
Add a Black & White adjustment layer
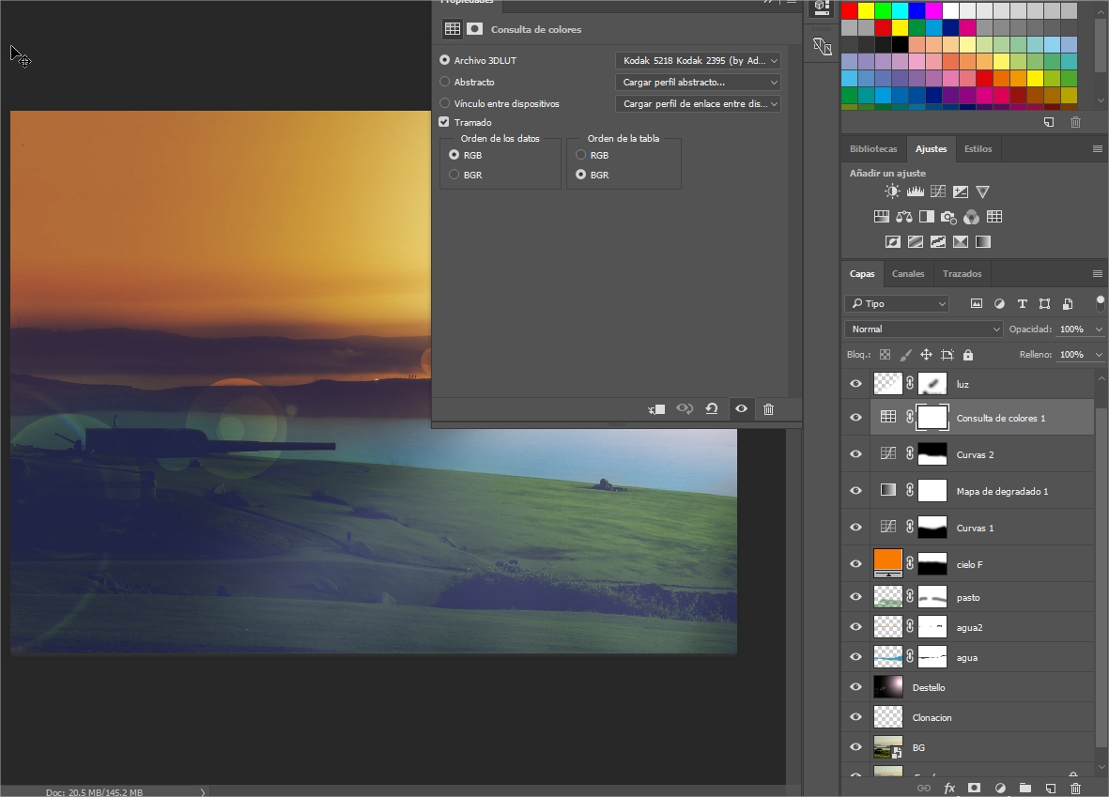pos(927,217)
